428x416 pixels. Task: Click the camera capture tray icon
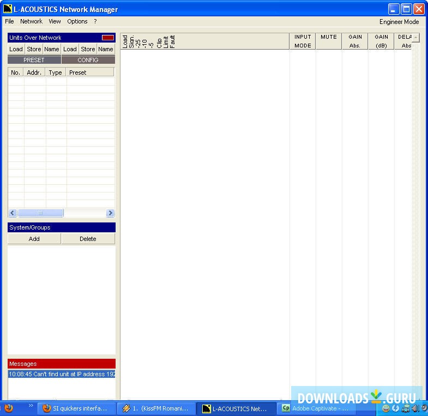405,408
